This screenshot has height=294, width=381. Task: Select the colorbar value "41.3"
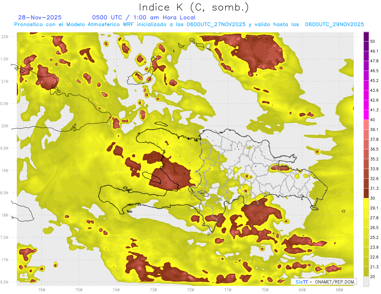(x=374, y=110)
